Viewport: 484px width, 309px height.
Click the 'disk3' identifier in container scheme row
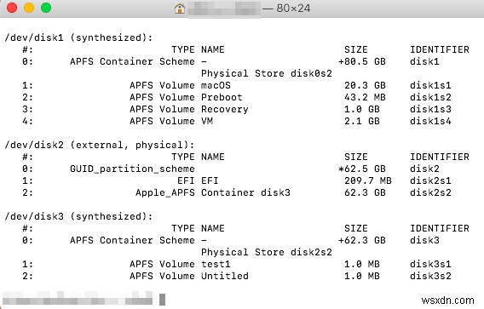tap(424, 241)
